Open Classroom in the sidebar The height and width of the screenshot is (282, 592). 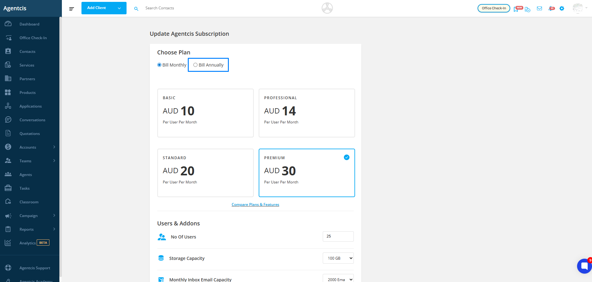[30, 202]
